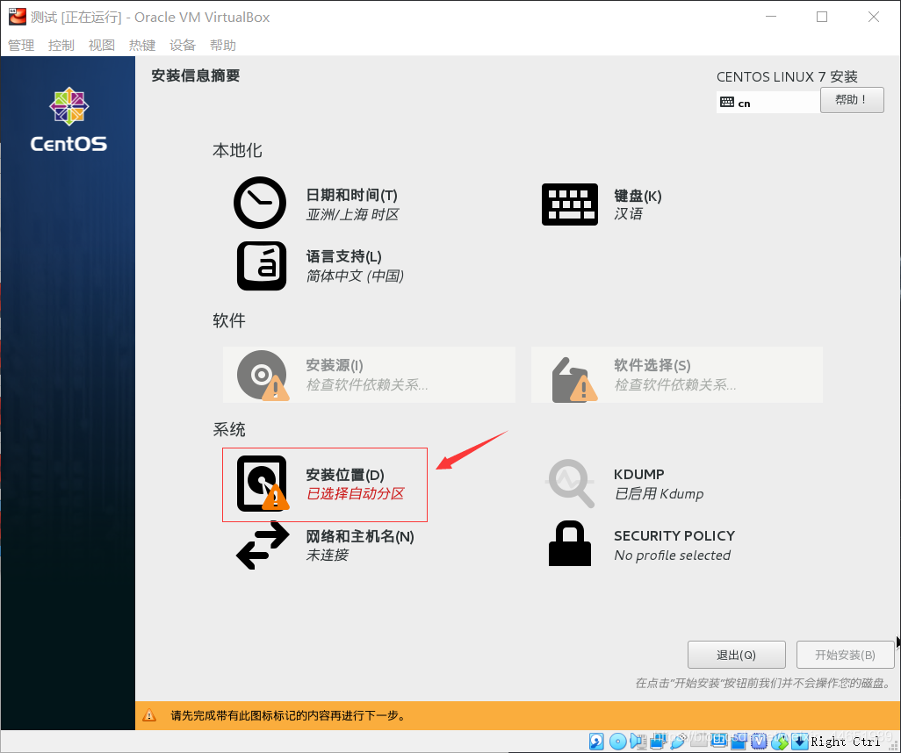Open the 视图 menu
The height and width of the screenshot is (753, 901).
102,45
